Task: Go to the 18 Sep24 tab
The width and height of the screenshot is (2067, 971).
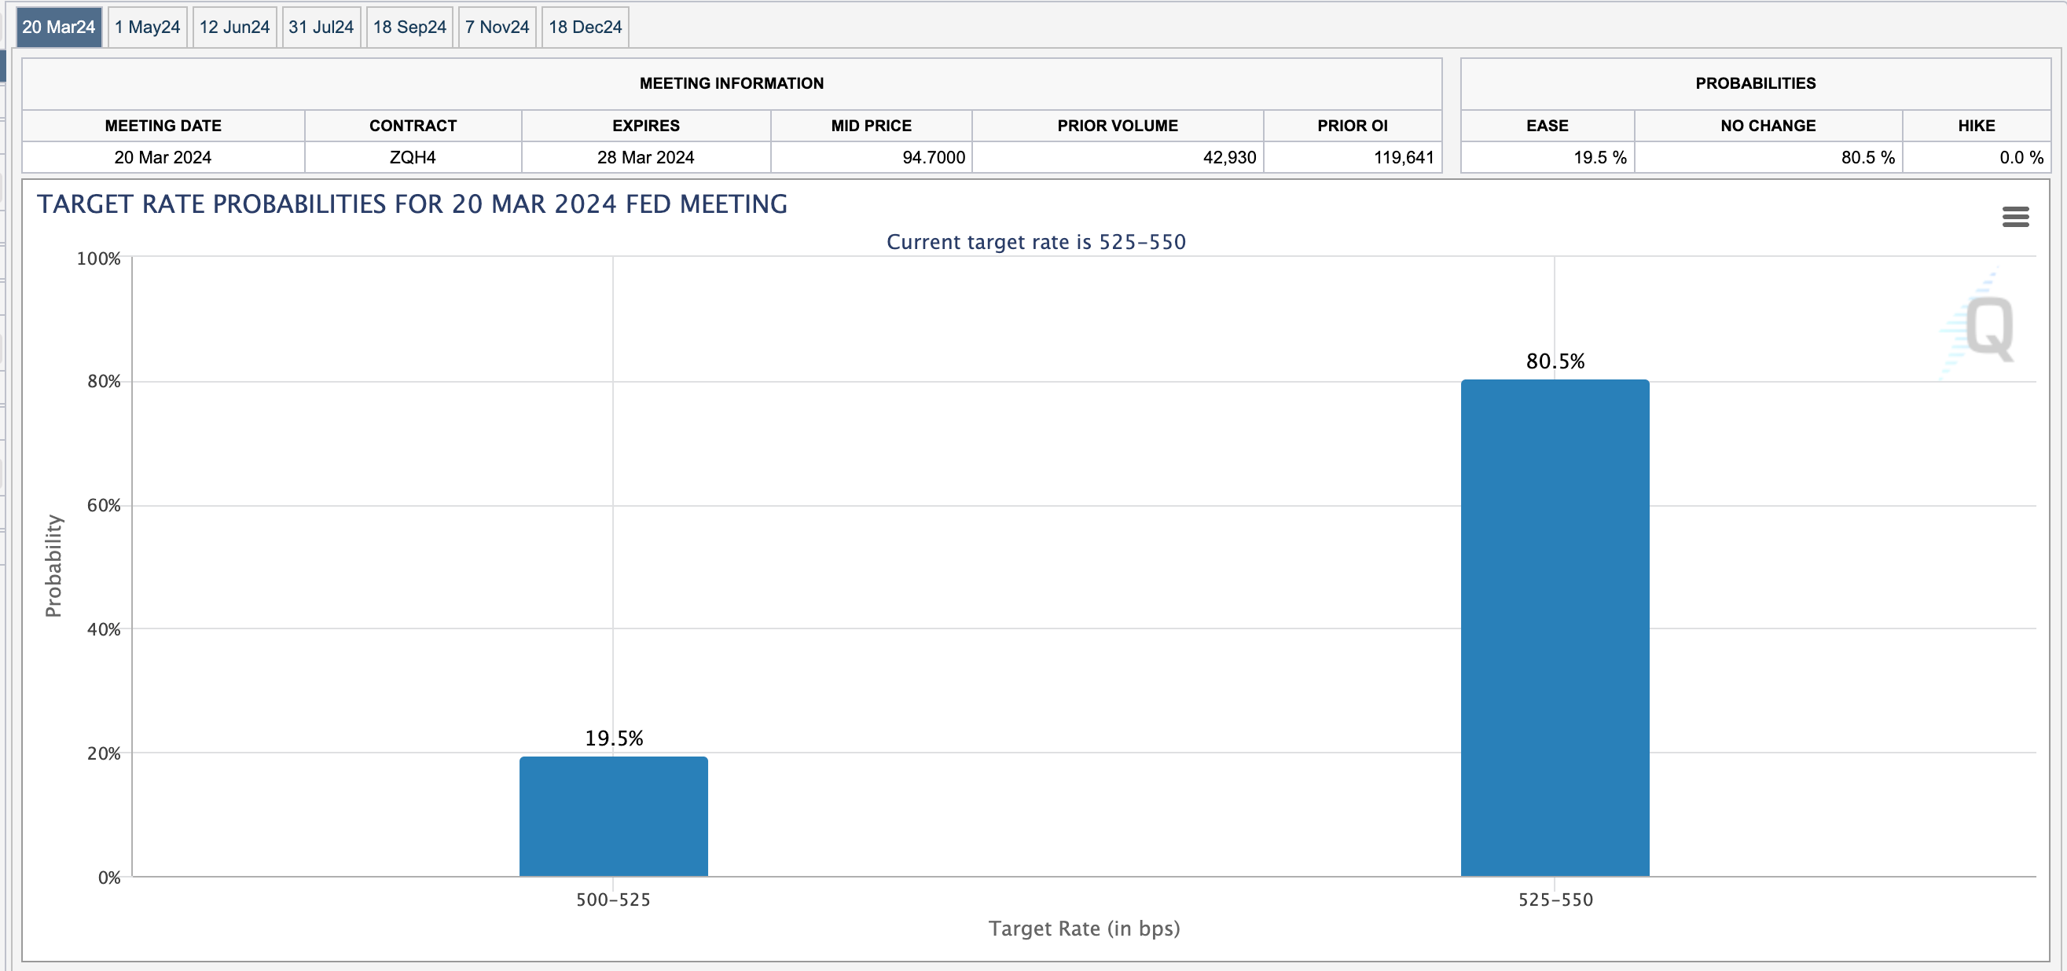Action: [x=409, y=27]
